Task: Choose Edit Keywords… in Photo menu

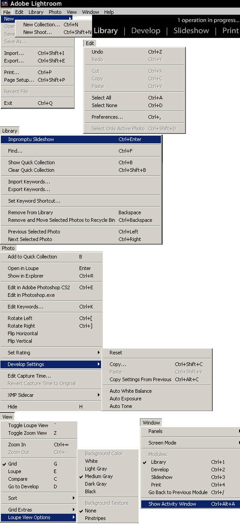Action: pyautogui.click(x=51, y=307)
